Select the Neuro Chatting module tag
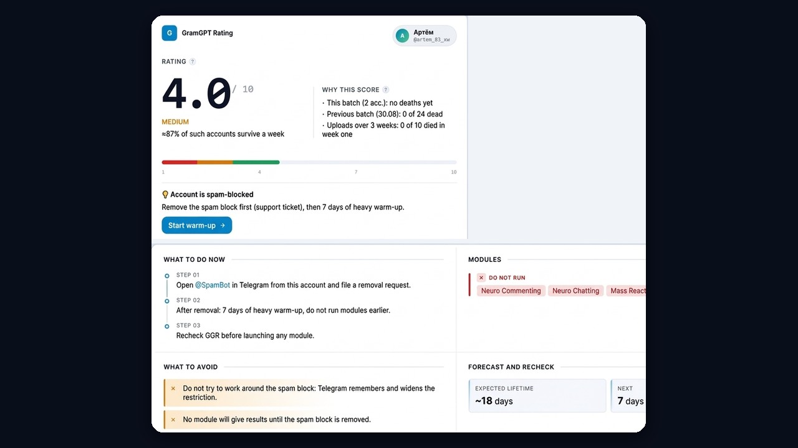The height and width of the screenshot is (448, 798). pos(575,291)
